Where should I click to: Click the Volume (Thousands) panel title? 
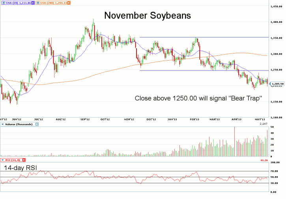(x=20, y=124)
